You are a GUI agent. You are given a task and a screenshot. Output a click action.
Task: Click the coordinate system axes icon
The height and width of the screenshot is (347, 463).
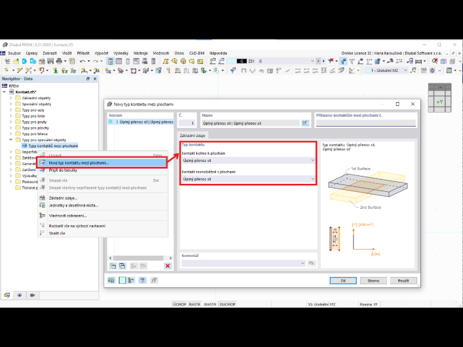pos(413,70)
